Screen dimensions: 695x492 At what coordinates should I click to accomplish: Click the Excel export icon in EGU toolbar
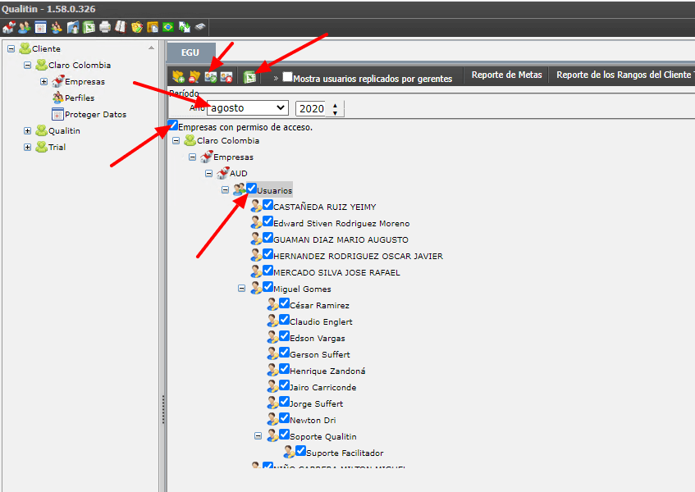coord(250,77)
